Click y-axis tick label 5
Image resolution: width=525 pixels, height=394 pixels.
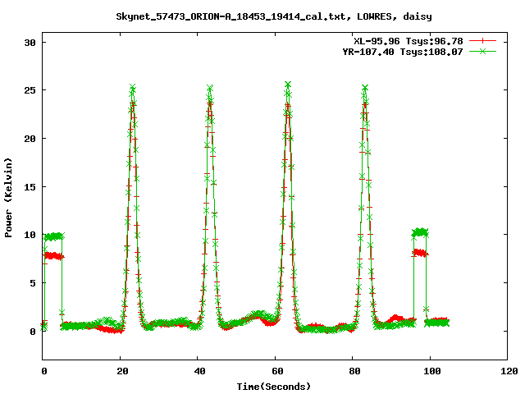(x=33, y=283)
